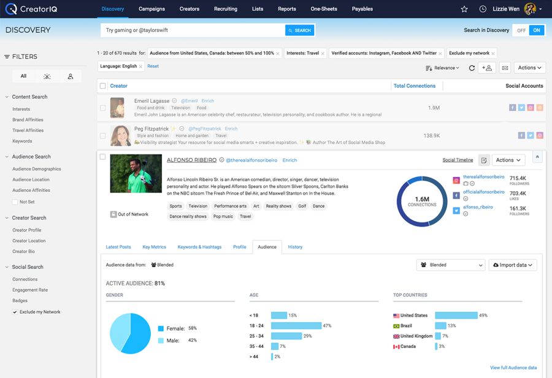This screenshot has width=552, height=378.
Task: Collapse the Content Search filter section
Action: [7, 97]
